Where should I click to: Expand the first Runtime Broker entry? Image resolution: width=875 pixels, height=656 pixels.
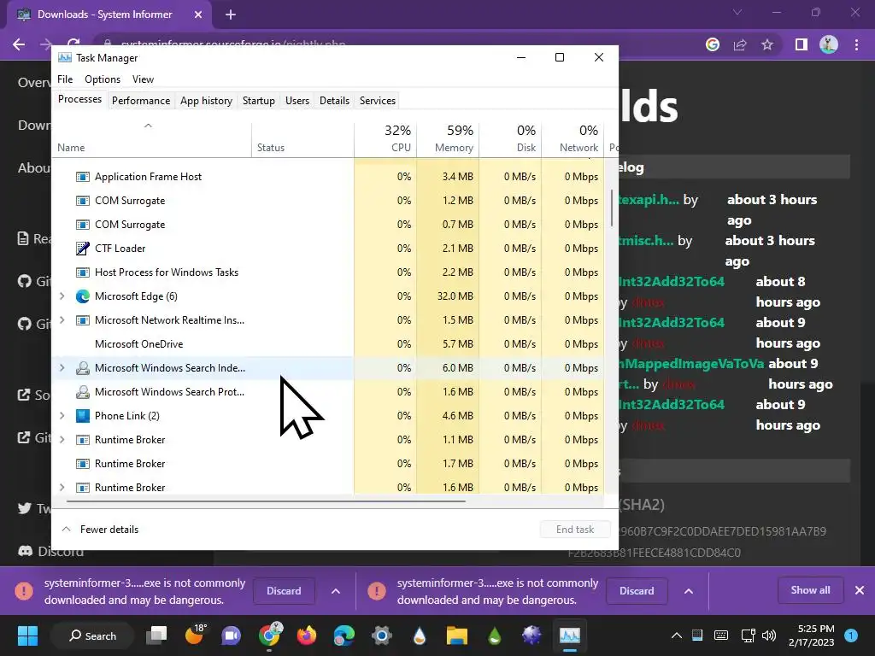(x=62, y=440)
